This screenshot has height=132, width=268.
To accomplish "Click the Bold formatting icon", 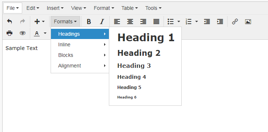I will [89, 22].
